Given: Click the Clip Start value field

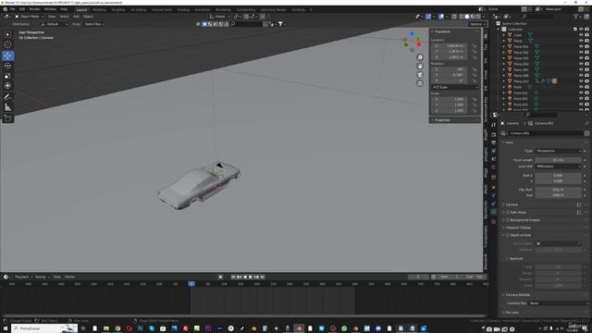Looking at the screenshot, I should (558, 190).
